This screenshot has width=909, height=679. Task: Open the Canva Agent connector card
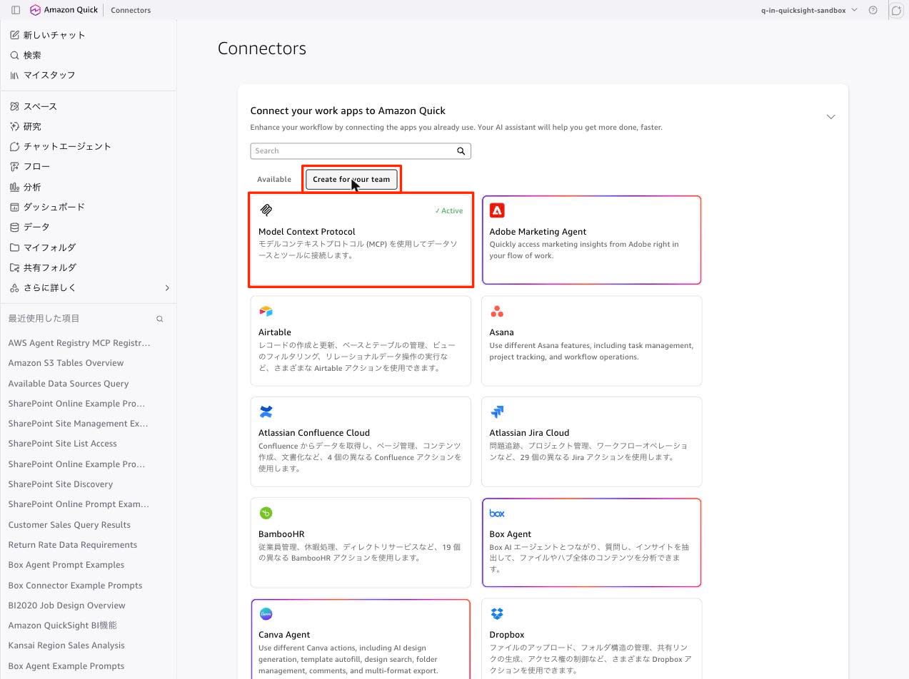point(361,639)
